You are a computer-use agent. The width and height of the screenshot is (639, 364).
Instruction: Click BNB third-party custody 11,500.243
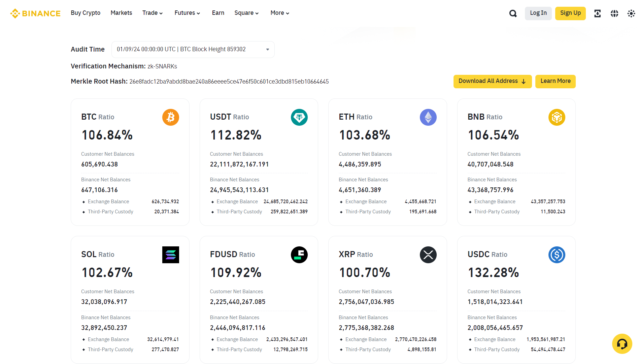(x=553, y=212)
